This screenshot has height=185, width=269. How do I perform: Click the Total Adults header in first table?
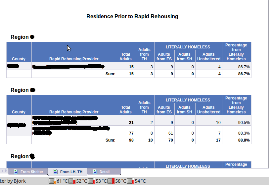[x=125, y=56]
